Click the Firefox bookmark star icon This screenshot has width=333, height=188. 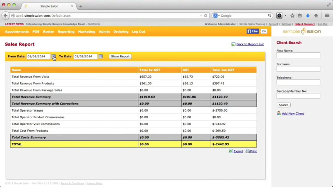(292, 16)
